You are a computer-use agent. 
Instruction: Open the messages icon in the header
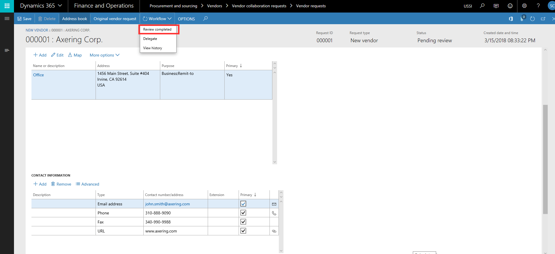[496, 6]
